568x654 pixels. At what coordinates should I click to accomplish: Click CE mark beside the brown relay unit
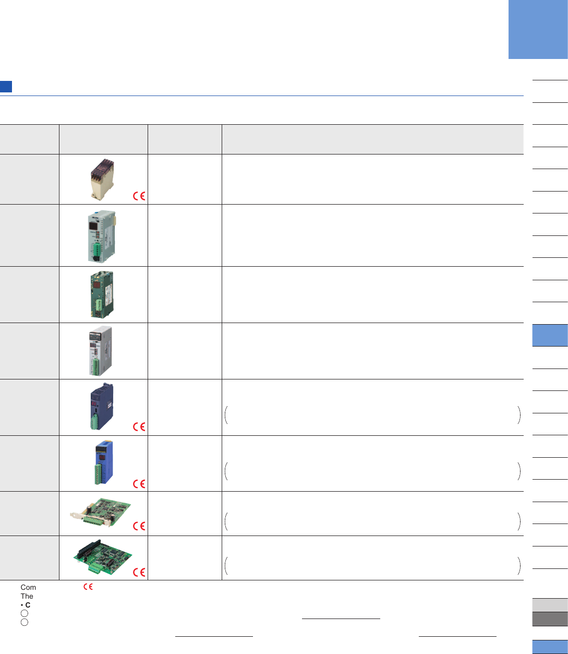[139, 196]
